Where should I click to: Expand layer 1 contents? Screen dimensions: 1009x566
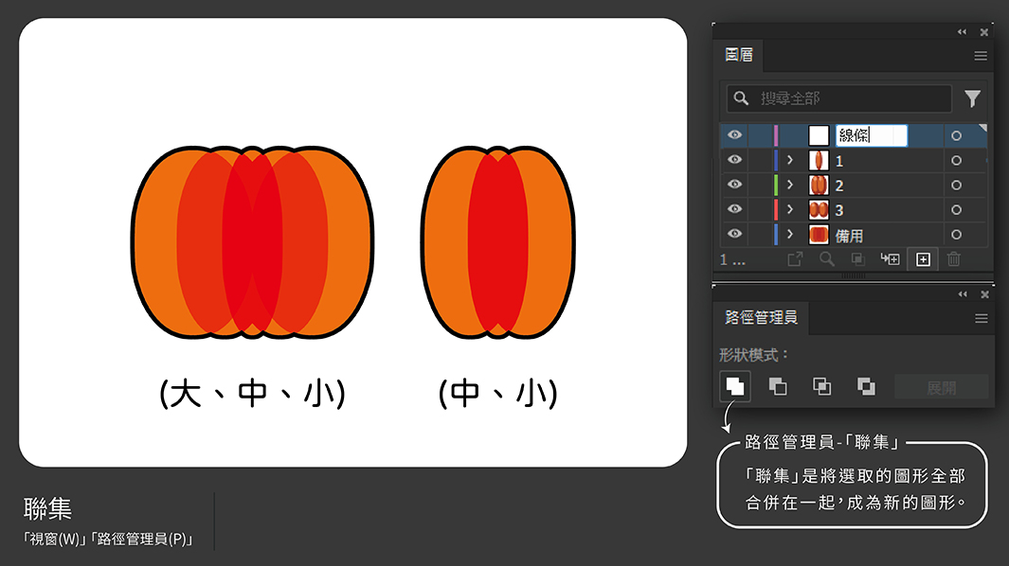tap(790, 160)
